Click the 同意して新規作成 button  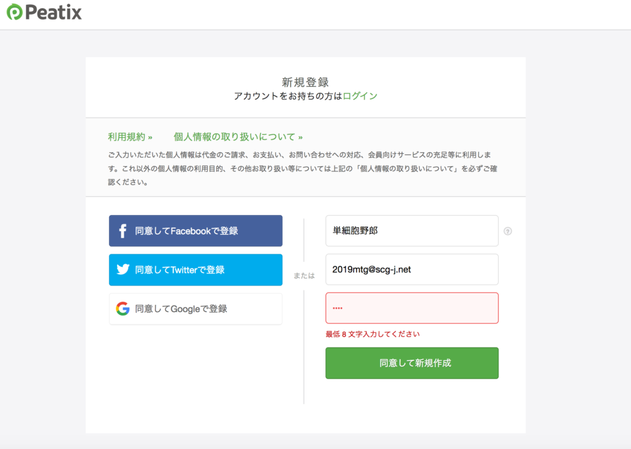click(x=412, y=363)
